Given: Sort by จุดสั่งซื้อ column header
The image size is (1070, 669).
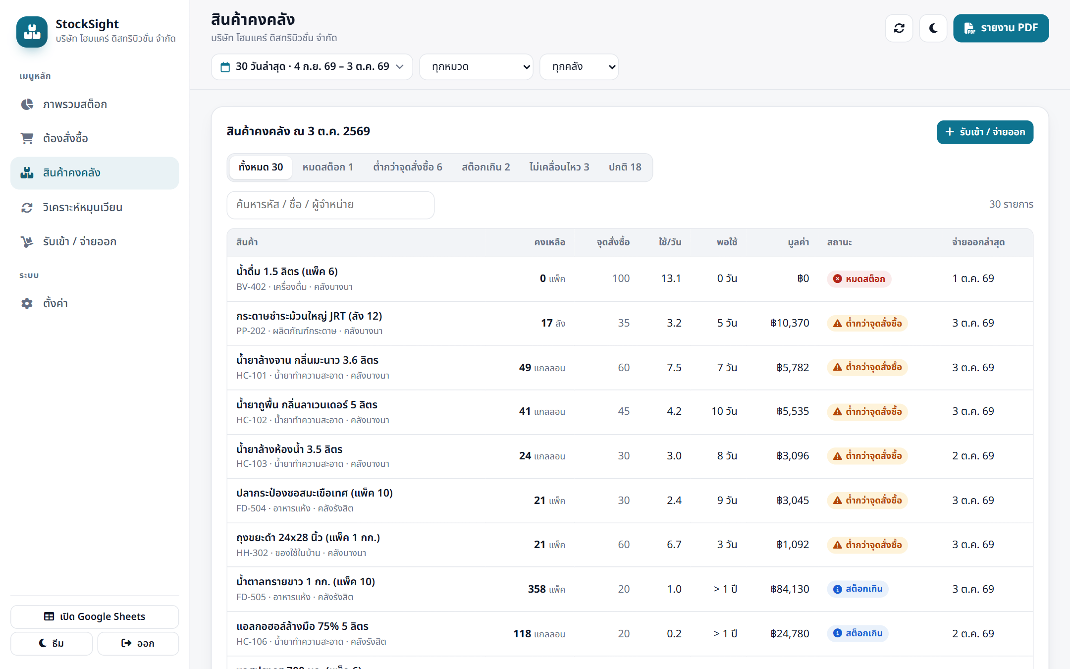Looking at the screenshot, I should click(x=613, y=242).
